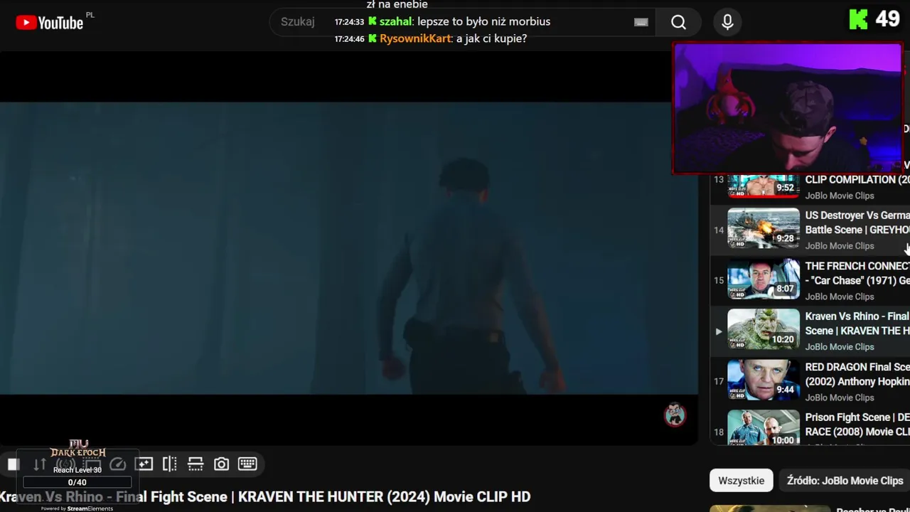
Task: Open US Destroyer Vs German battle thumbnail
Action: click(764, 229)
